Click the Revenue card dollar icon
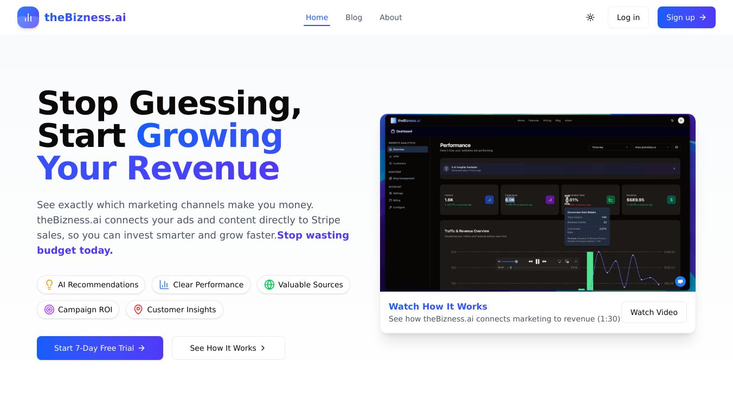This screenshot has width=733, height=412. click(671, 199)
